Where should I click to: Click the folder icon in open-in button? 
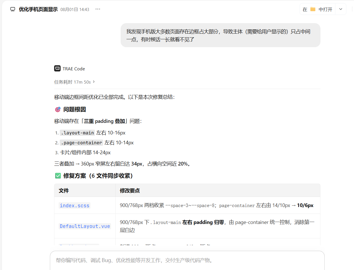[313, 9]
